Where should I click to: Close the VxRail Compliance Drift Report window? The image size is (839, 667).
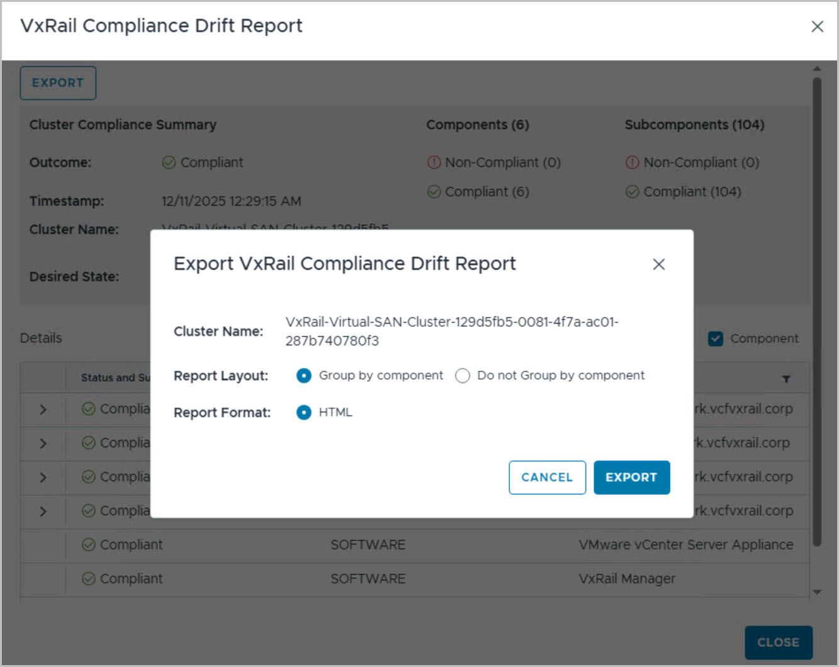tap(817, 26)
